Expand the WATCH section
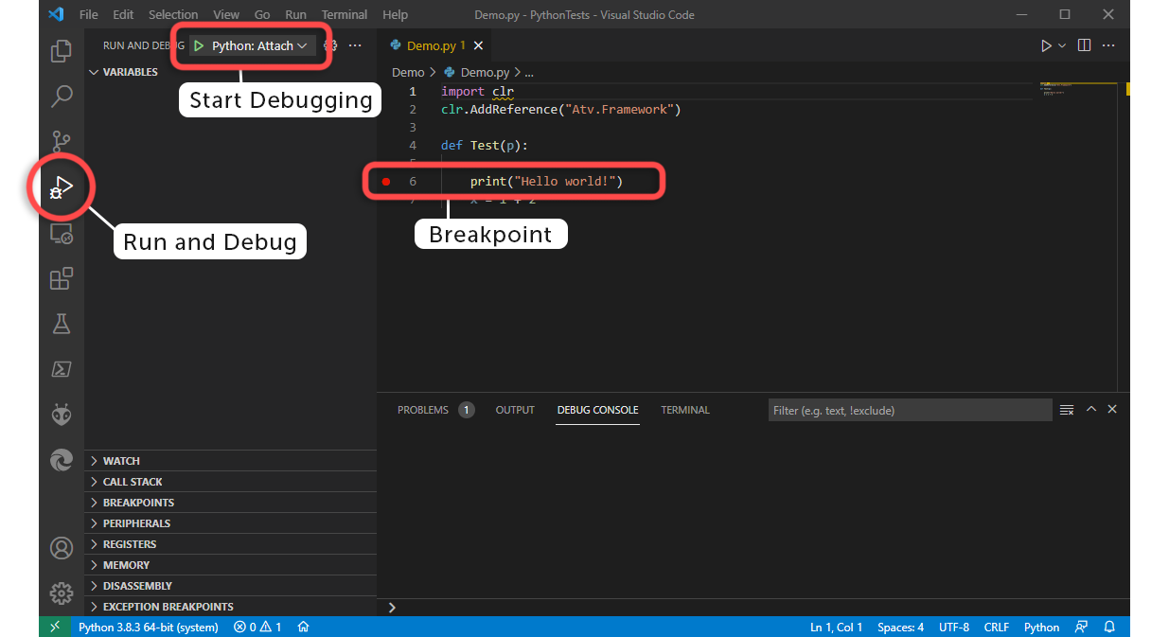The width and height of the screenshot is (1169, 637). (x=230, y=461)
